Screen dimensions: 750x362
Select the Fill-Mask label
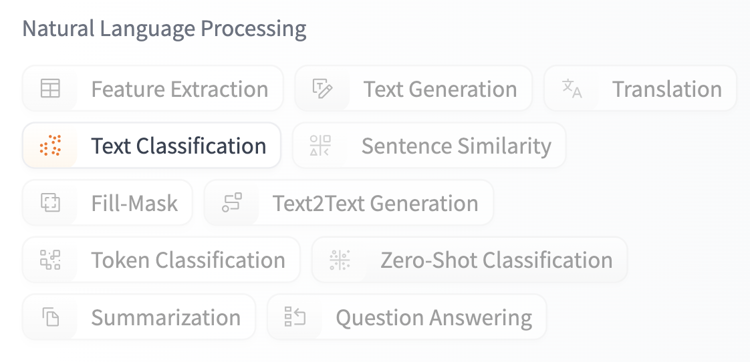[x=134, y=203]
